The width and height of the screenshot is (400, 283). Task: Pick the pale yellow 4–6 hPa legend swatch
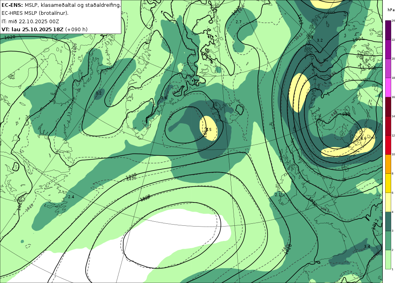(388, 202)
